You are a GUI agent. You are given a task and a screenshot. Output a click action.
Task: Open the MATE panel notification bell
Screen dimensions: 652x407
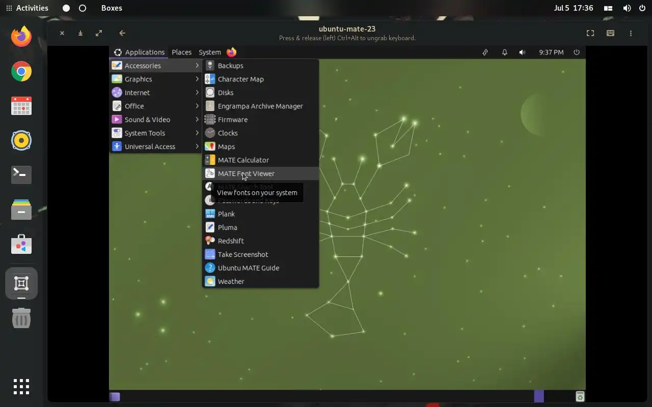(x=504, y=52)
